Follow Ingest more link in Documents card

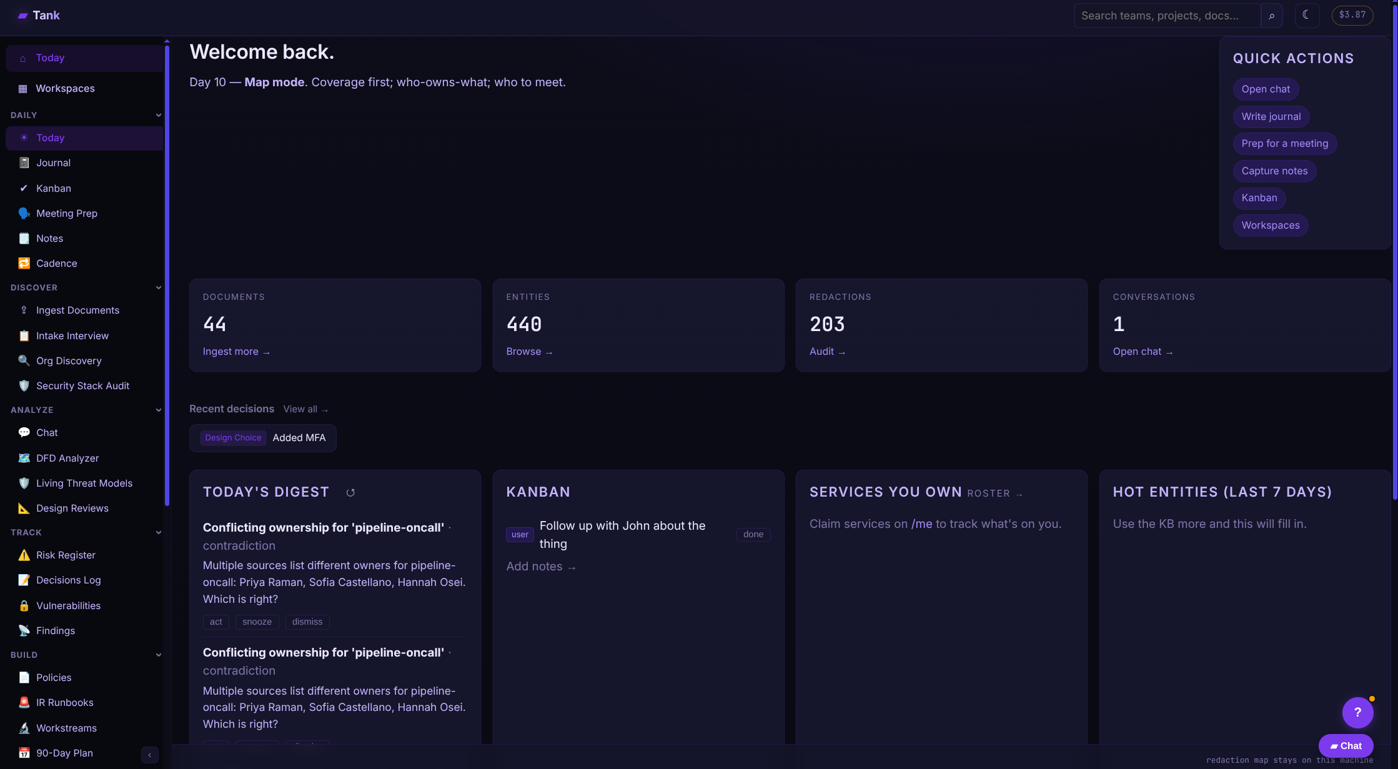[x=236, y=352]
